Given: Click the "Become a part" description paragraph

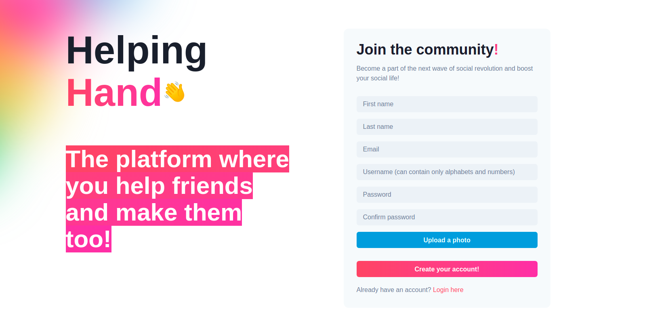Looking at the screenshot, I should pos(444,73).
